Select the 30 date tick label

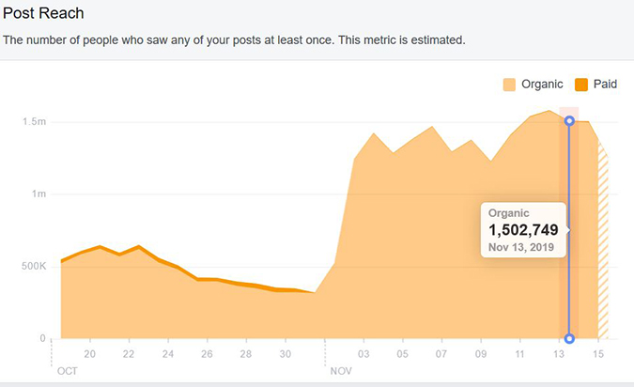286,354
